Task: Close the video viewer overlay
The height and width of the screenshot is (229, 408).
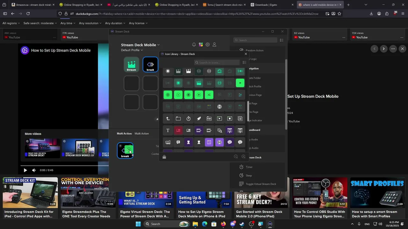Action: (403, 49)
